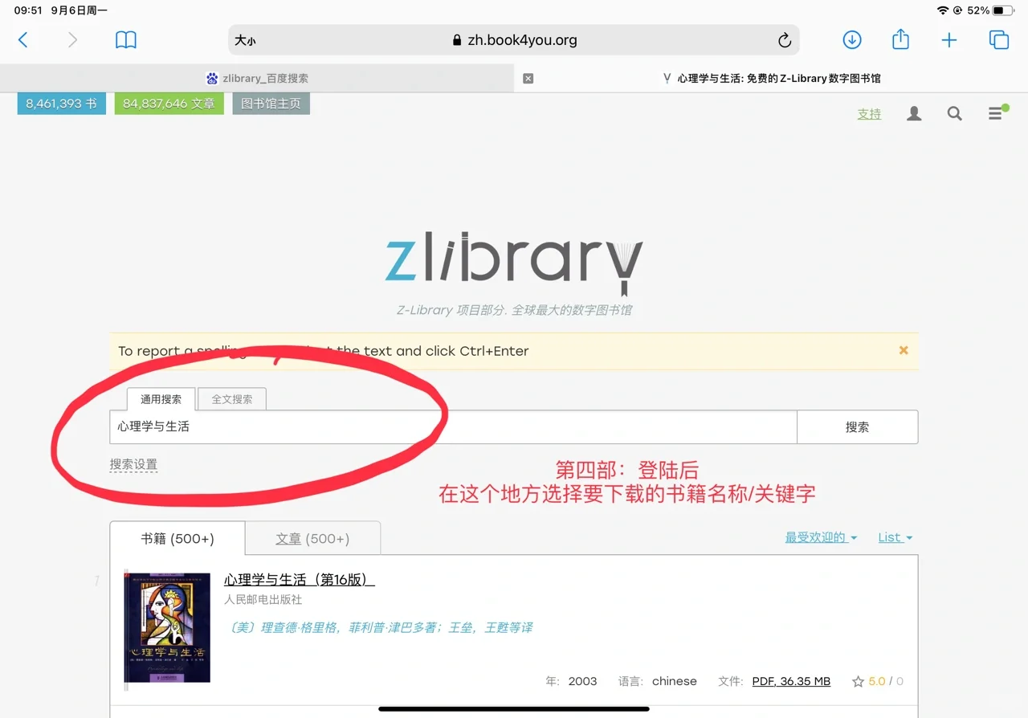This screenshot has height=718, width=1028.
Task: Click the zlibrary logo
Action: coord(514,263)
